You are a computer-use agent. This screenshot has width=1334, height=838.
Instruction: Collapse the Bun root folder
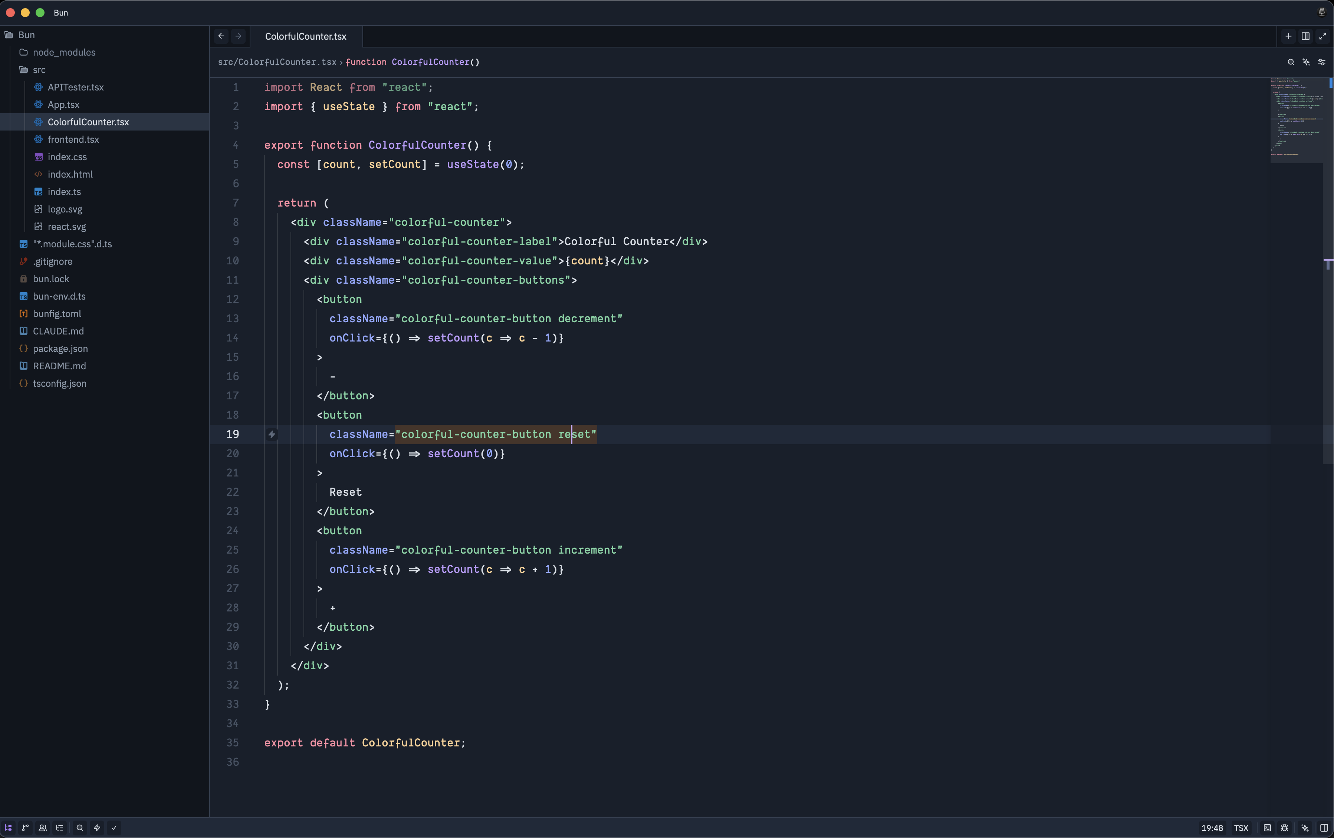coord(105,35)
